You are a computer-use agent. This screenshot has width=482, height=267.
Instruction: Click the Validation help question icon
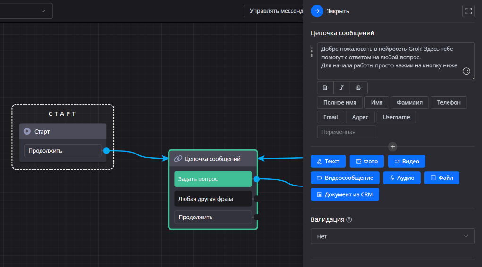click(x=349, y=220)
